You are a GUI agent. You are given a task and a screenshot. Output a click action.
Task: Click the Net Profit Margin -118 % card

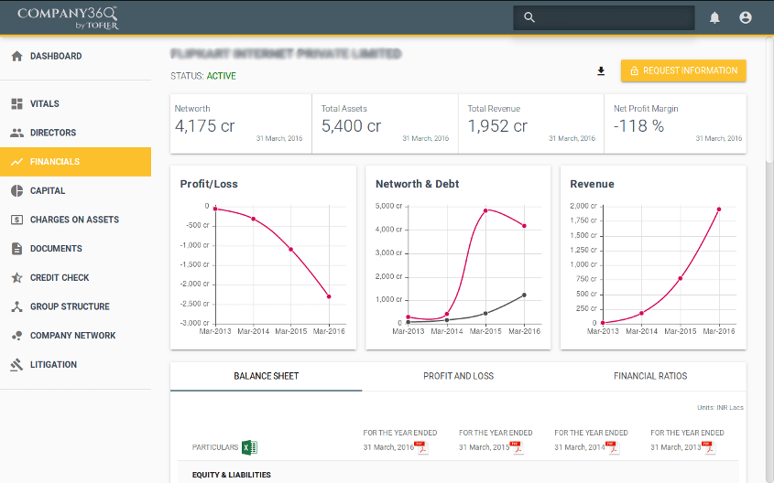pos(675,123)
